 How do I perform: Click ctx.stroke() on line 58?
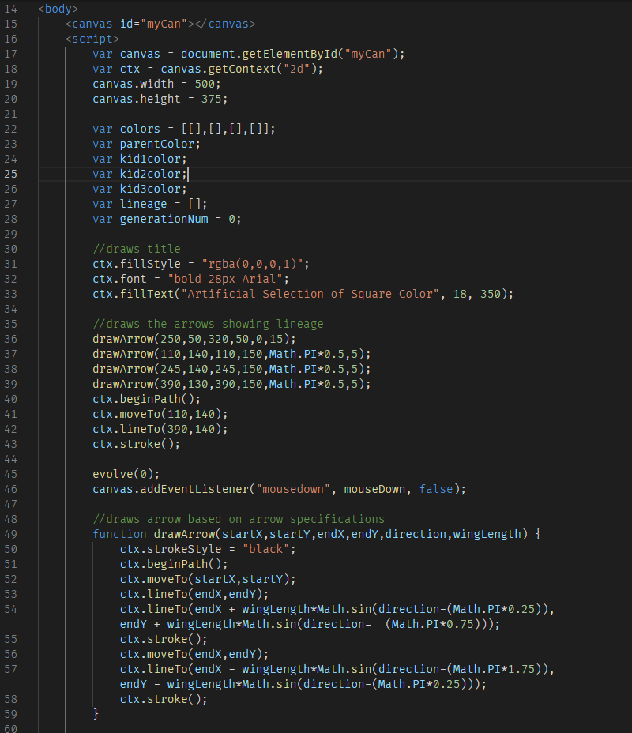point(164,699)
